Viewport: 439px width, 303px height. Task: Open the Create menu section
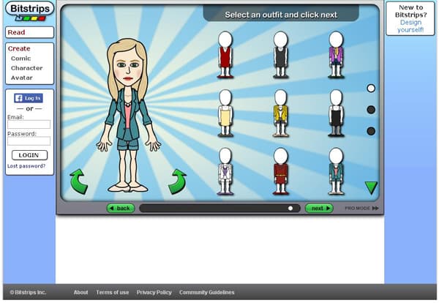(19, 48)
